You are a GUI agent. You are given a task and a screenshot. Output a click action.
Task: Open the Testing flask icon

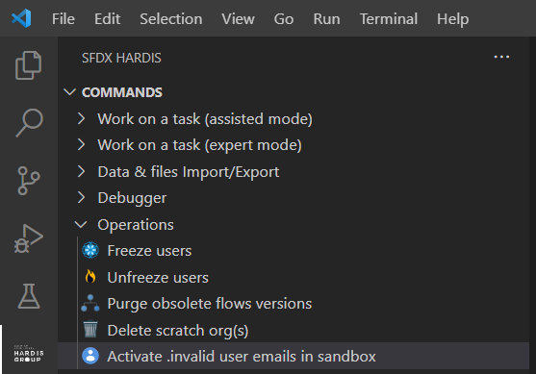[x=29, y=296]
